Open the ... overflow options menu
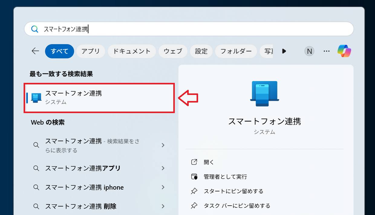Viewport: 375px width, 215px height. click(x=326, y=51)
